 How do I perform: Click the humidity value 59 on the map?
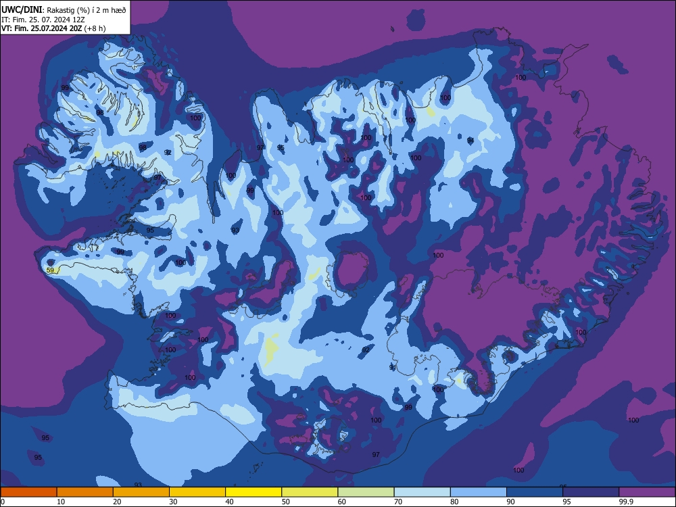[x=51, y=270]
